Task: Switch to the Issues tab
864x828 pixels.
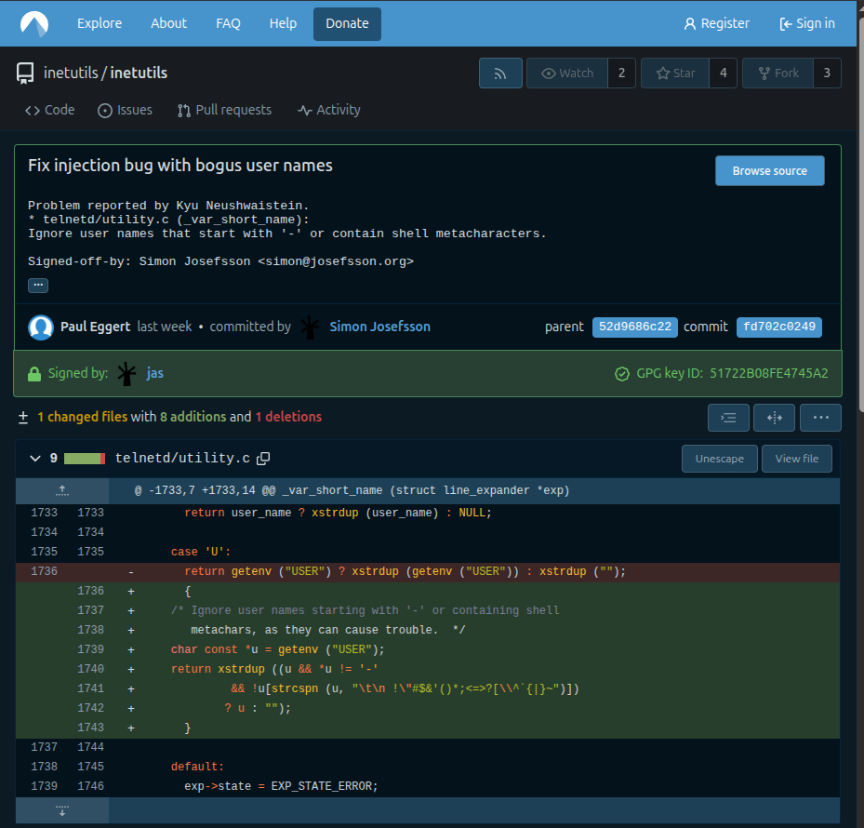Action: pyautogui.click(x=126, y=110)
